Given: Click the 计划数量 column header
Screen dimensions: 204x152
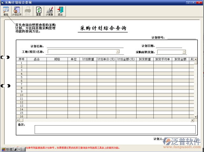Looking at the screenshot, I should (x=88, y=59).
